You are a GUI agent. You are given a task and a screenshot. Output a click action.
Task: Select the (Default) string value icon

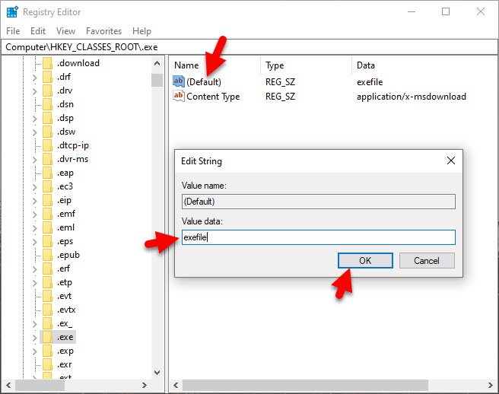point(179,81)
